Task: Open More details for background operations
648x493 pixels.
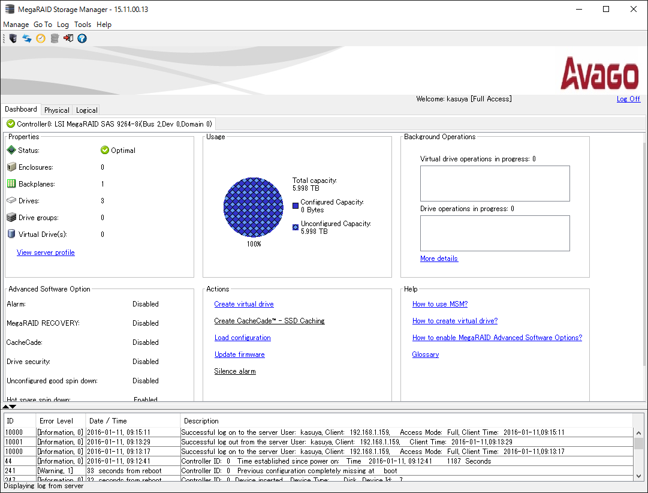Action: 439,258
